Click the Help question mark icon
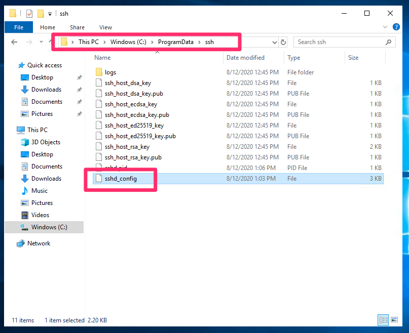The height and width of the screenshot is (333, 409). (396, 27)
